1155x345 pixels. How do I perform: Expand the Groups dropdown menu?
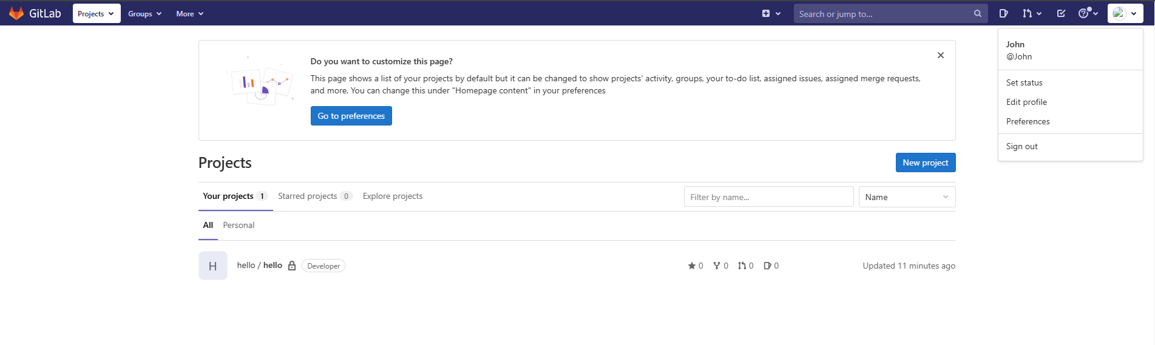(144, 13)
